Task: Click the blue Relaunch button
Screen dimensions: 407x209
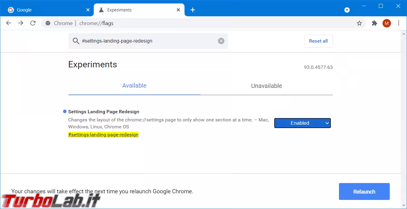Action: [364, 191]
